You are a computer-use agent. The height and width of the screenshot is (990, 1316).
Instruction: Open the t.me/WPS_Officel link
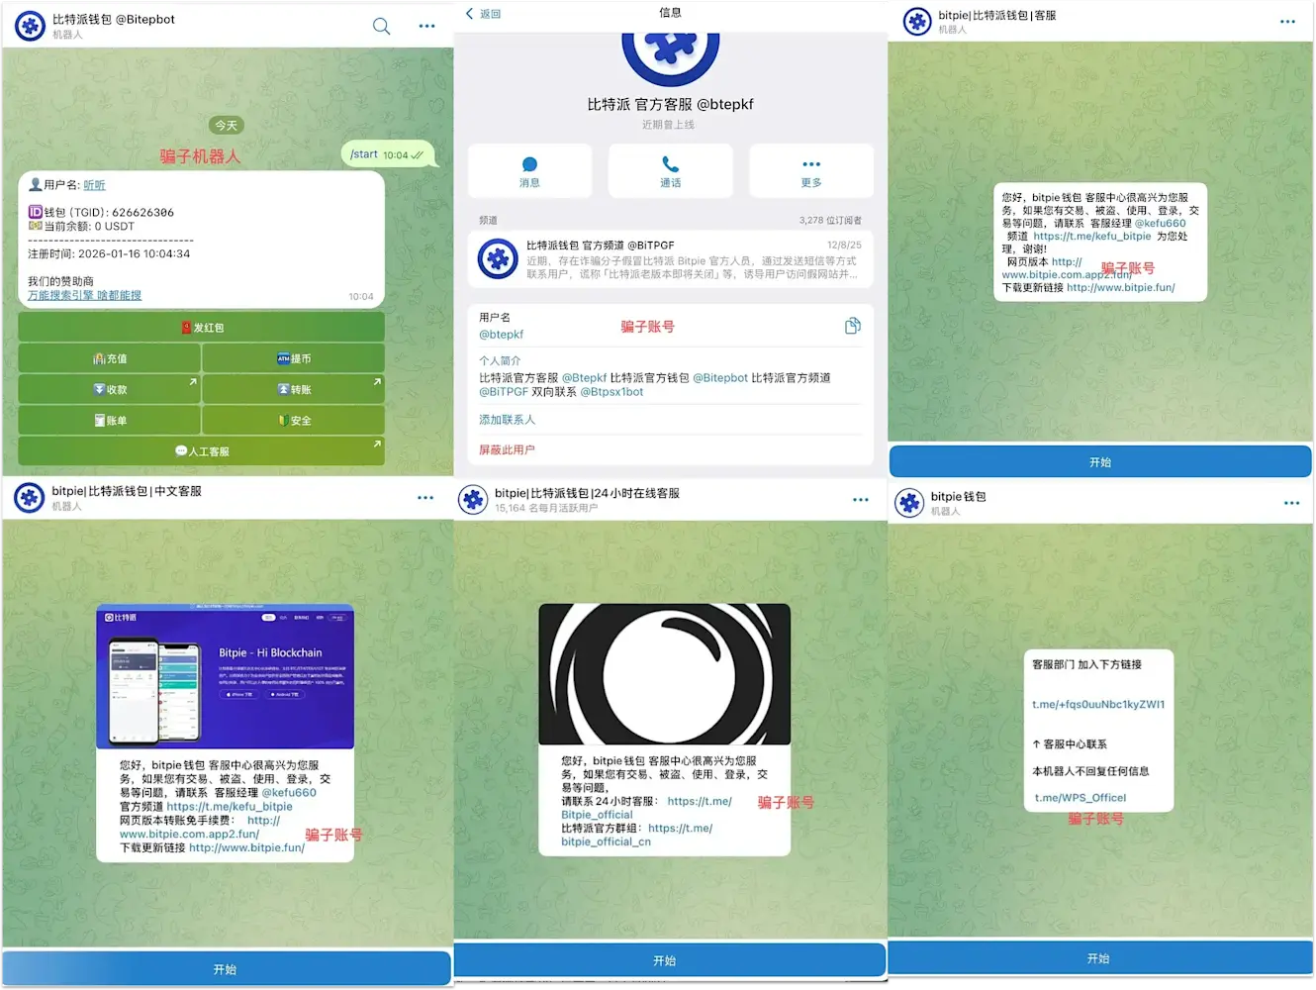click(1081, 798)
